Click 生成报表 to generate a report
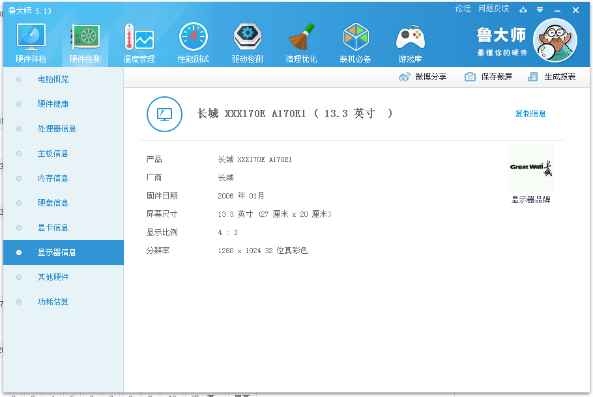593x397 pixels. point(552,77)
